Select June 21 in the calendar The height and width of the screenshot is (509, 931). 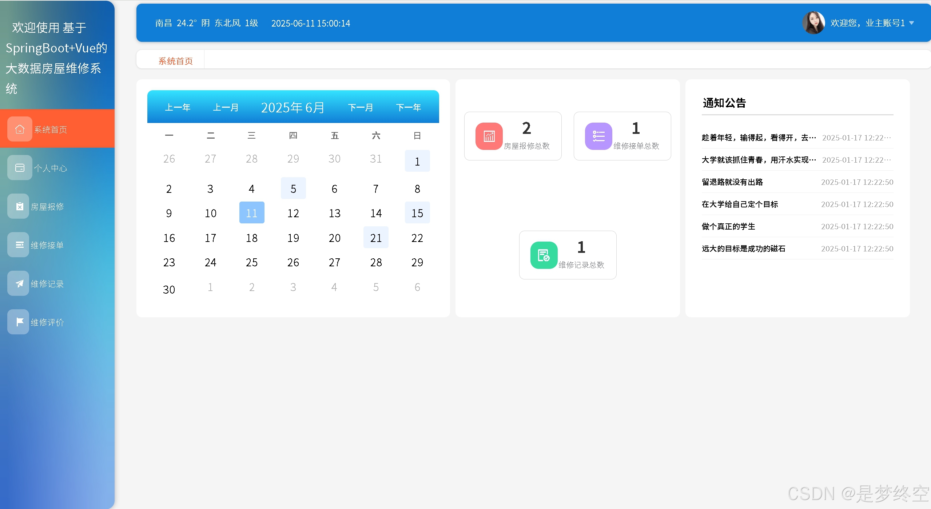376,238
